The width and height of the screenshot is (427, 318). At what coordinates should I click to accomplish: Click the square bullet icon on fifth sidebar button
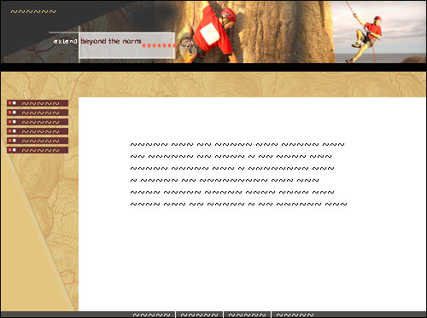tap(12, 141)
